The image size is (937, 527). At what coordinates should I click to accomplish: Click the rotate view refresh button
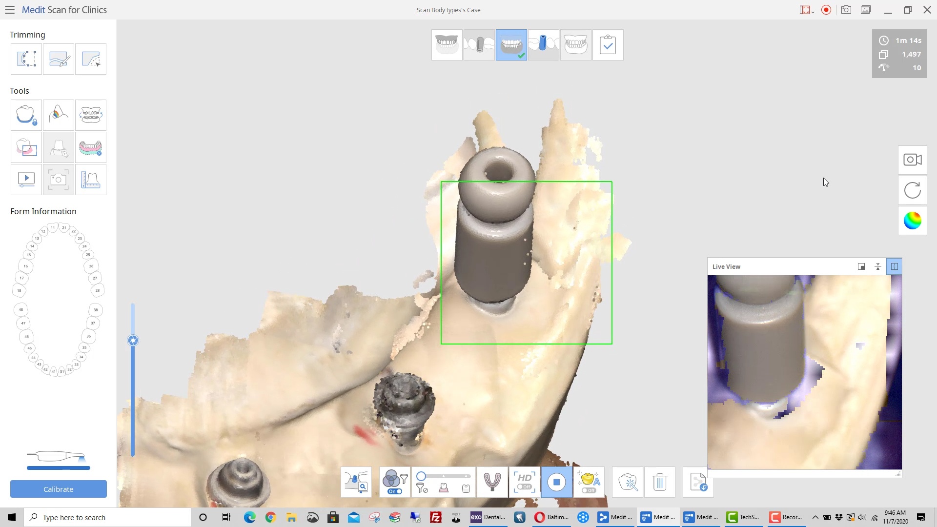click(x=913, y=190)
